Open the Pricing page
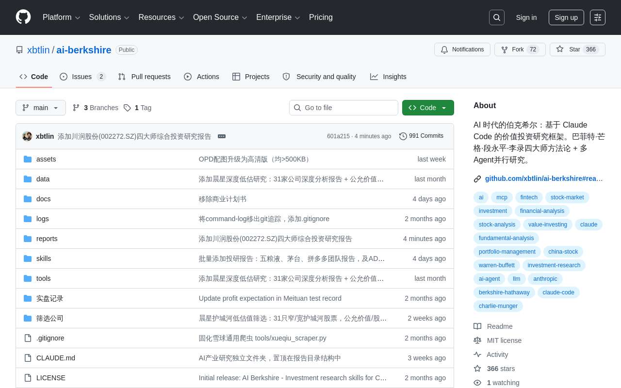The height and width of the screenshot is (388, 621). tap(321, 17)
